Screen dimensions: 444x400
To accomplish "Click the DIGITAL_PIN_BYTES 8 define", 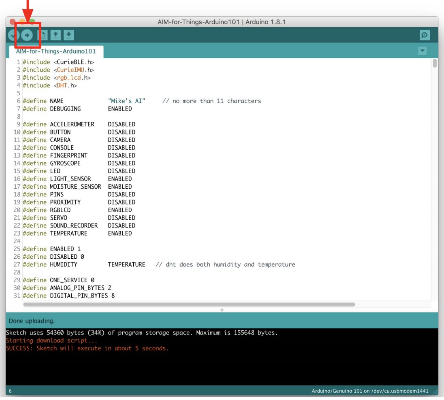I will [68, 296].
